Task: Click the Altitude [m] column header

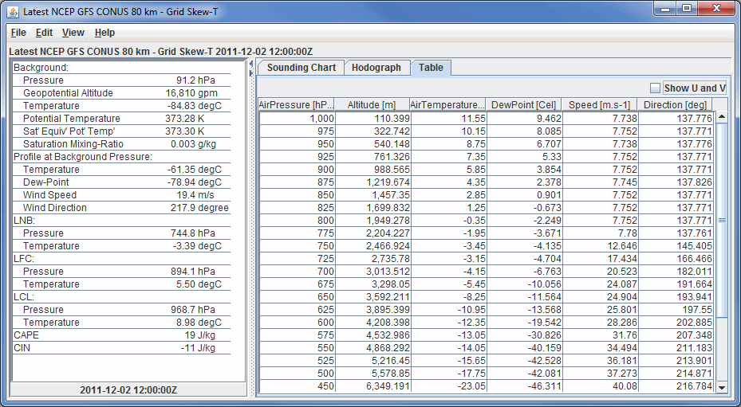Action: click(x=371, y=104)
